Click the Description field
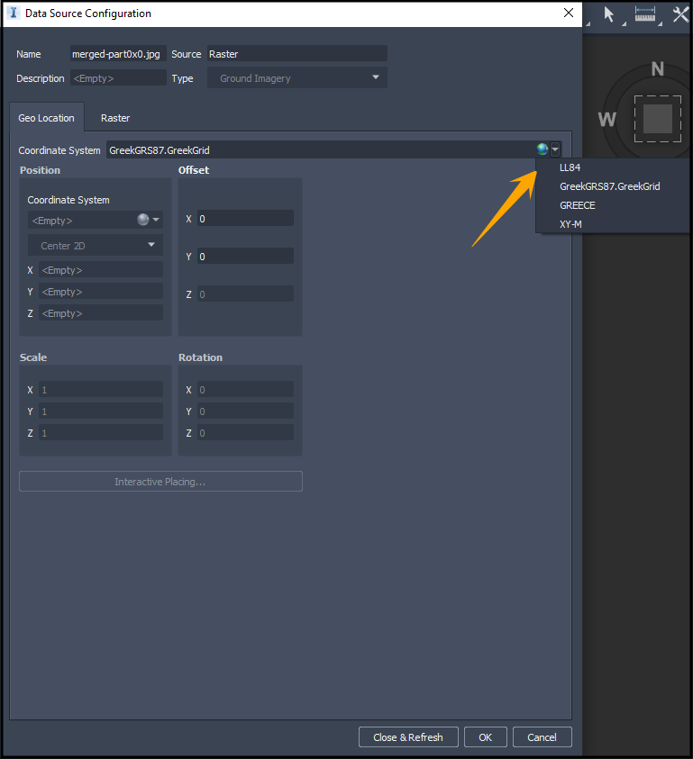 [x=118, y=78]
